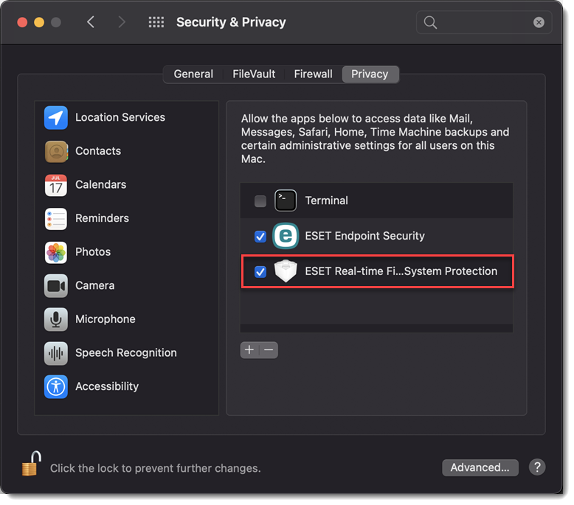
Task: Click inside the search input field
Action: (x=484, y=22)
